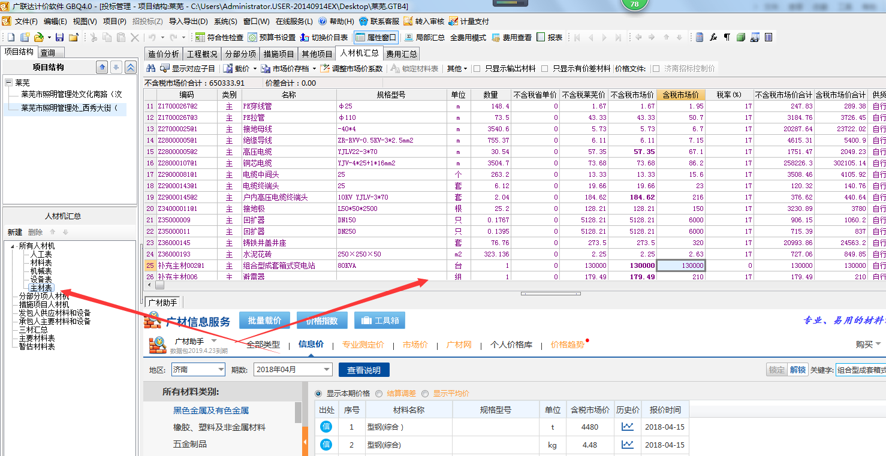Screen dimensions: 886x456
Task: Click history price chart icon for row 2
Action: pos(627,445)
